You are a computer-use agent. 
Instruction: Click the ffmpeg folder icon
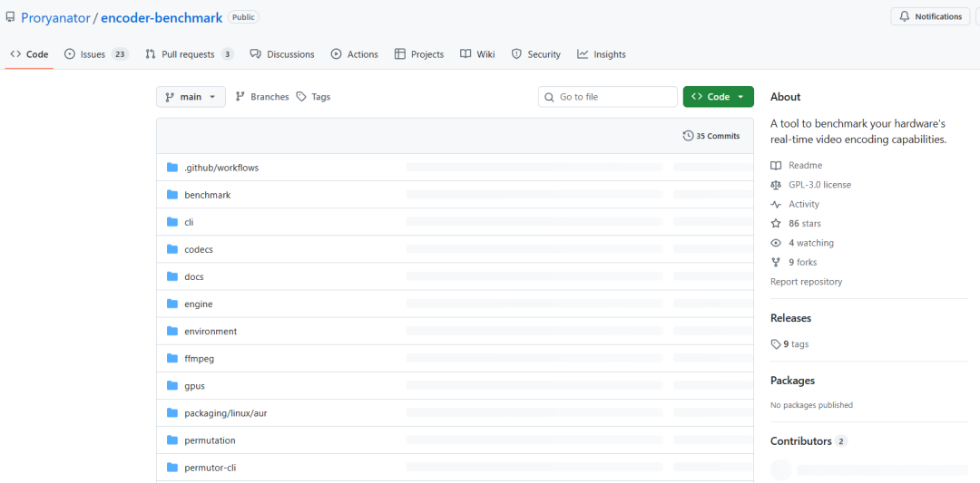(x=172, y=358)
